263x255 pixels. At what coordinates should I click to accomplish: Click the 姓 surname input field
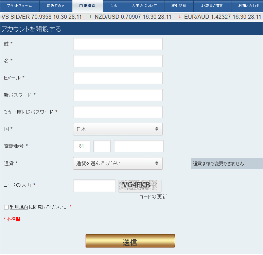tap(118, 44)
